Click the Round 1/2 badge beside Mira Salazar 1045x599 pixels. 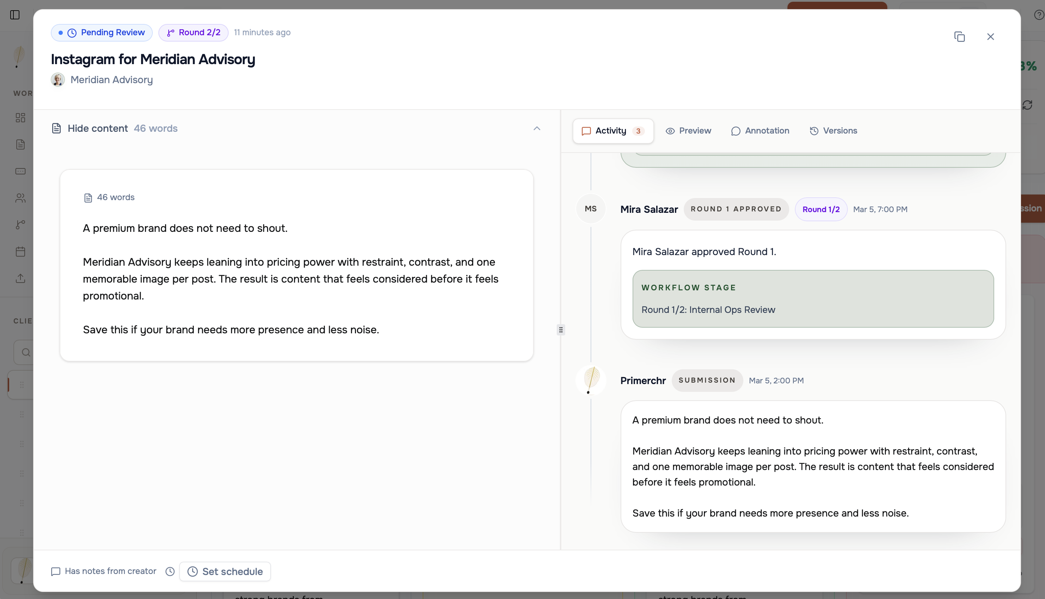[x=821, y=209]
